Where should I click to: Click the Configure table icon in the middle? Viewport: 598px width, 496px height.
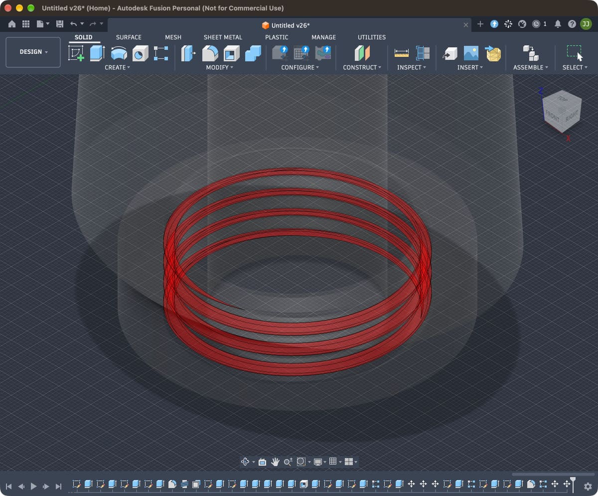tap(301, 53)
